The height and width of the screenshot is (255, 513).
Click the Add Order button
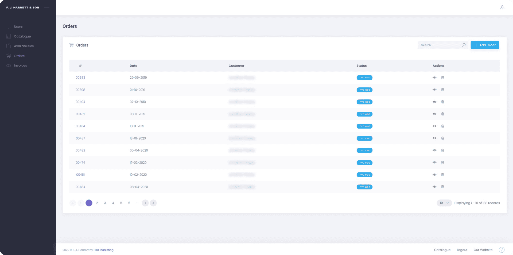point(484,45)
